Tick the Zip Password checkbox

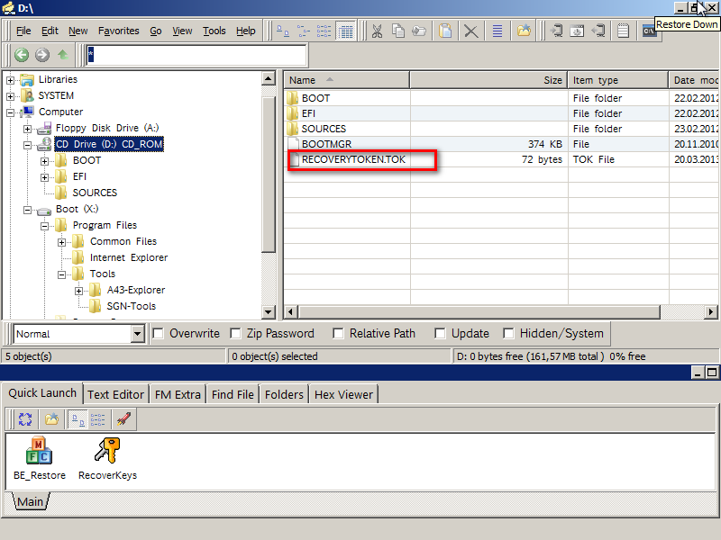coord(236,334)
